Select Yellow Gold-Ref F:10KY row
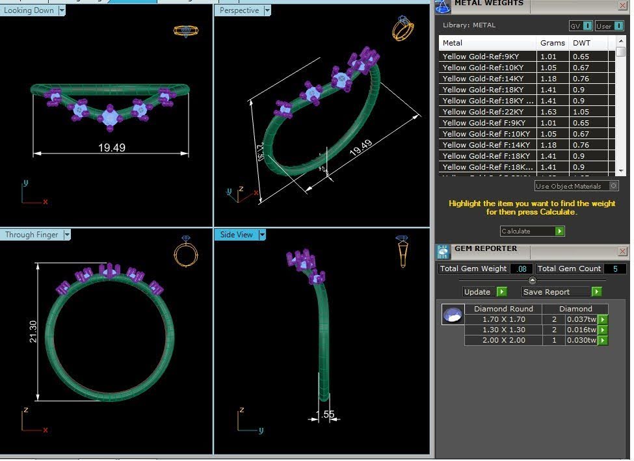Image resolution: width=634 pixels, height=461 pixels. [527, 134]
